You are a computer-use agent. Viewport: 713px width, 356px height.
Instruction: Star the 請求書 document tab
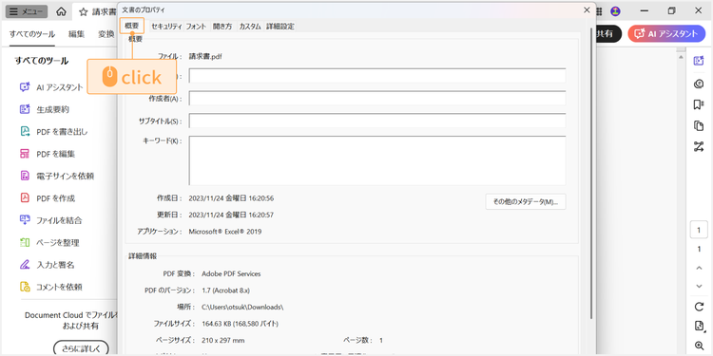(84, 12)
